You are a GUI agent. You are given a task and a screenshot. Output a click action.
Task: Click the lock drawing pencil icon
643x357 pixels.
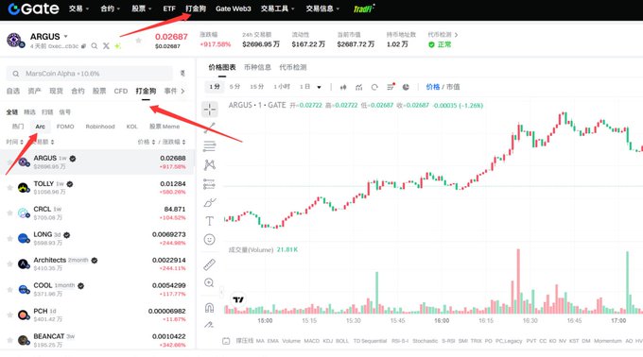(209, 326)
